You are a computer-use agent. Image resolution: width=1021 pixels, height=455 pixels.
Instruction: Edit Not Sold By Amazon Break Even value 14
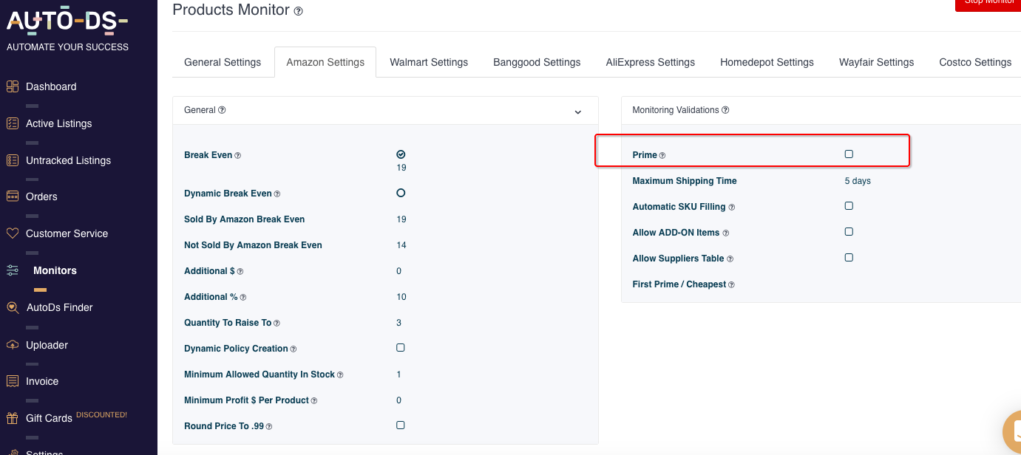coord(401,245)
